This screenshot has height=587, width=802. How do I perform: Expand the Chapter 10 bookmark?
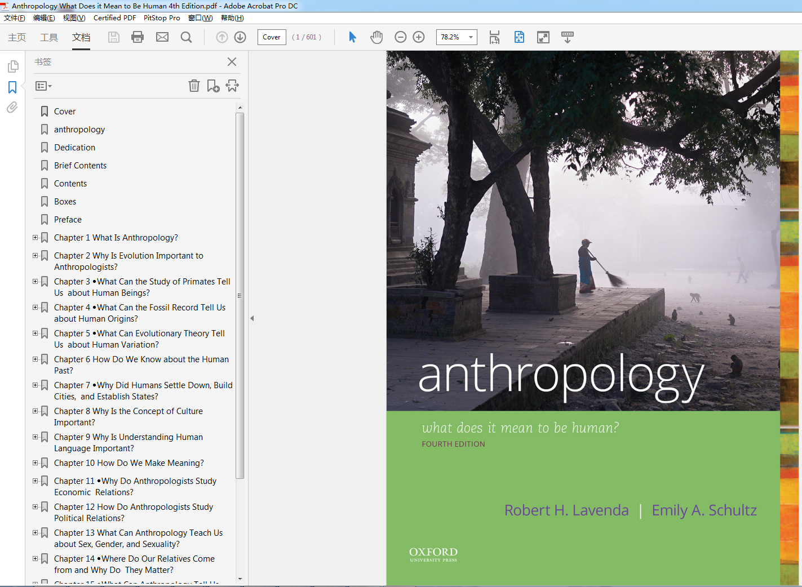pyautogui.click(x=36, y=463)
